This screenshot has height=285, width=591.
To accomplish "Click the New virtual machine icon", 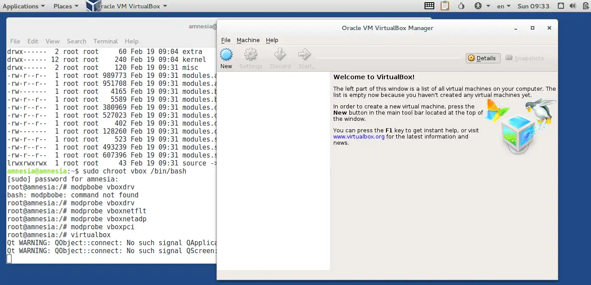I will point(226,55).
